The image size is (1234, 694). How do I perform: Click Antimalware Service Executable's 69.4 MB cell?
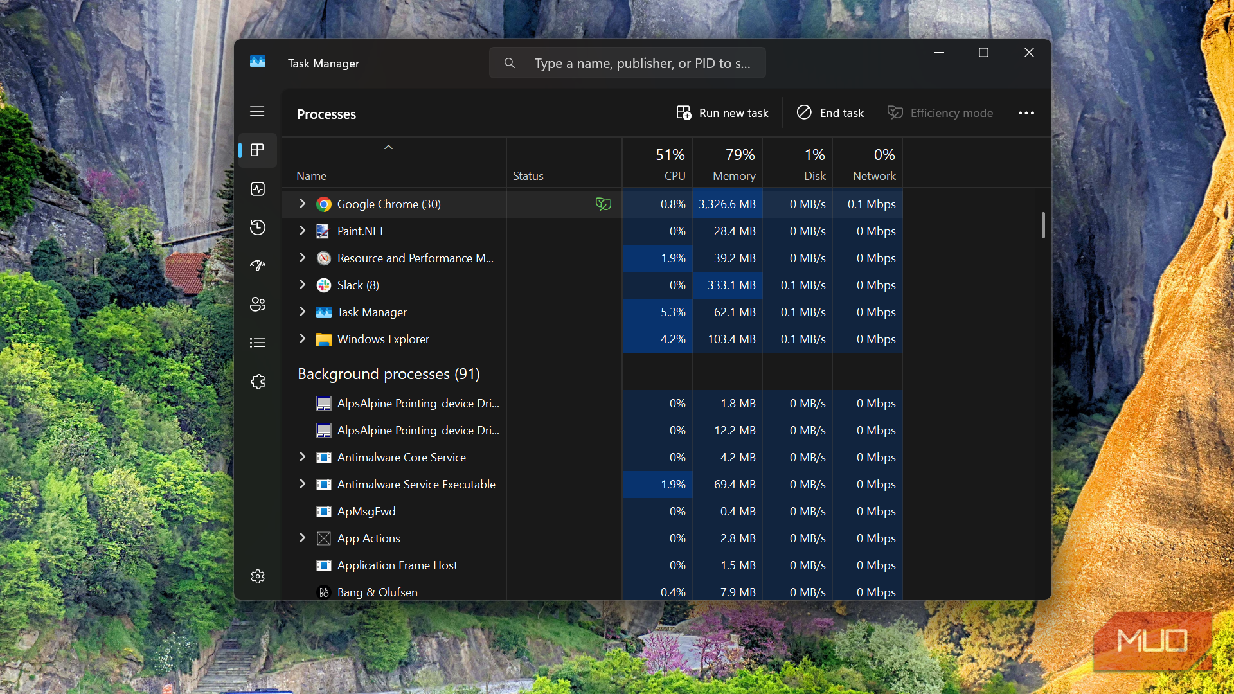click(x=727, y=485)
